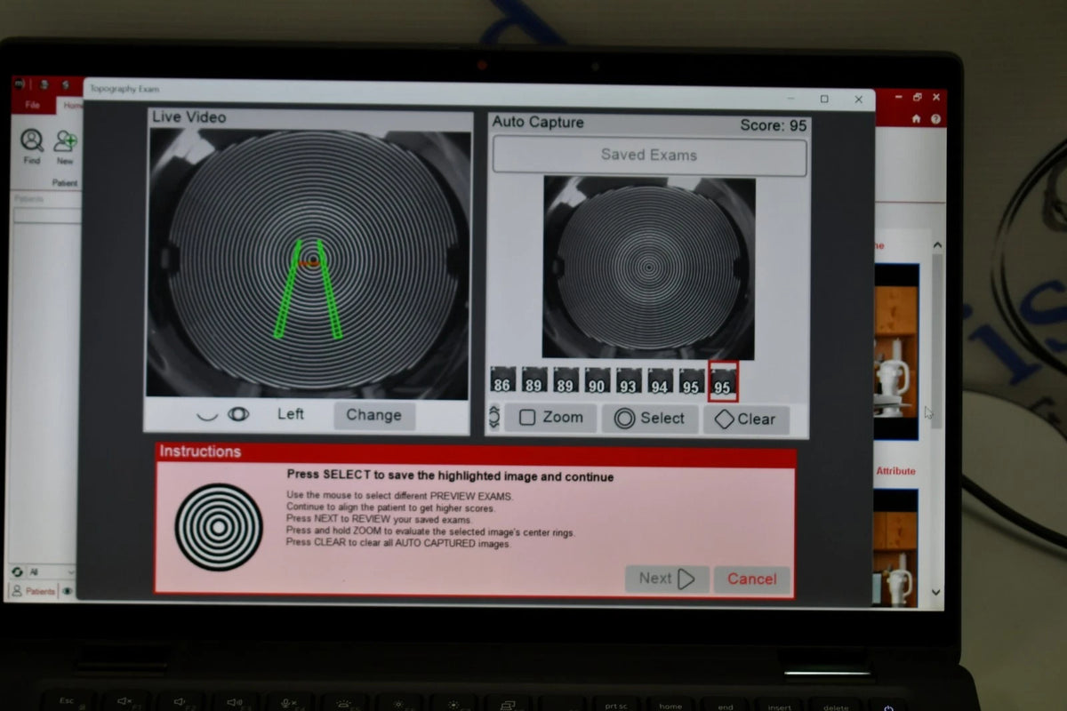Clear auto captured images with diamond button
The image size is (1067, 711).
[x=745, y=419]
